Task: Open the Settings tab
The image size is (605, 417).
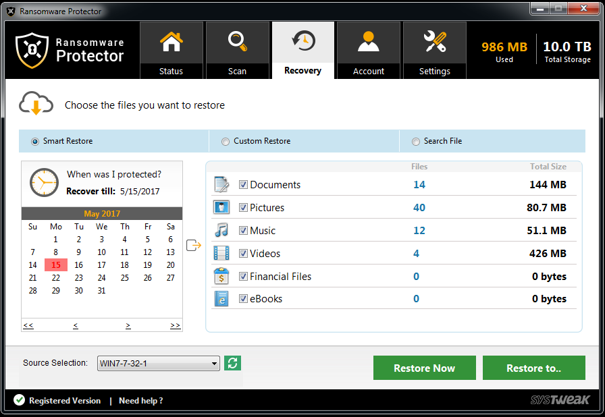Action: click(435, 51)
